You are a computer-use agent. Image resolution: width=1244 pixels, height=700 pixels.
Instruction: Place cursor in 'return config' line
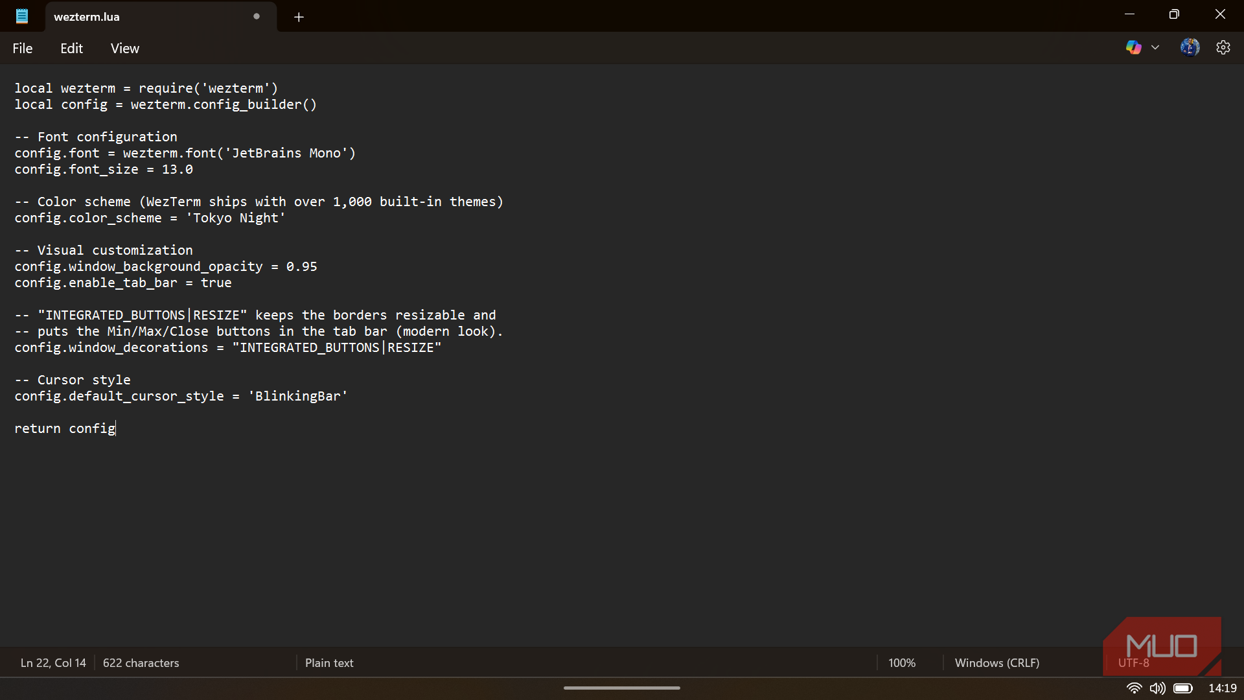click(65, 428)
